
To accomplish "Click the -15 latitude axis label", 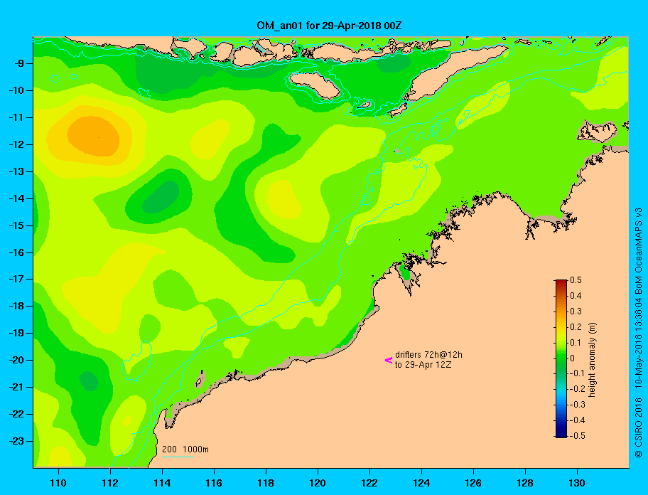I will tap(16, 225).
